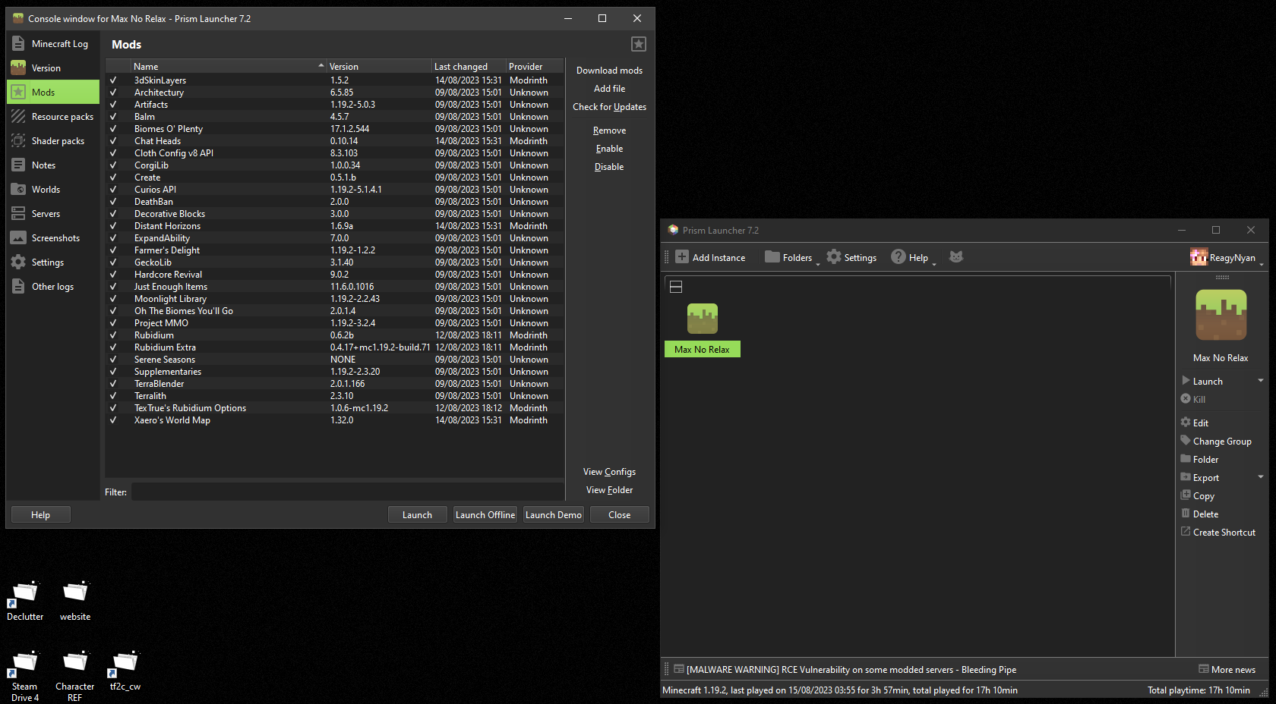Click the Edit instance gear icon
The height and width of the screenshot is (704, 1276).
tap(1186, 423)
